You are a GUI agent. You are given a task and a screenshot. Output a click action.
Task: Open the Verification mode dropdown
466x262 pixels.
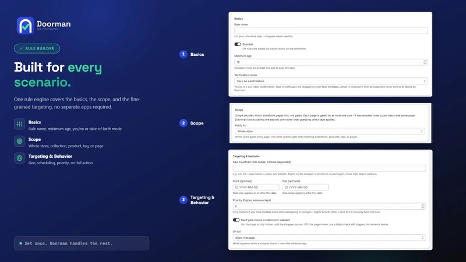point(331,81)
